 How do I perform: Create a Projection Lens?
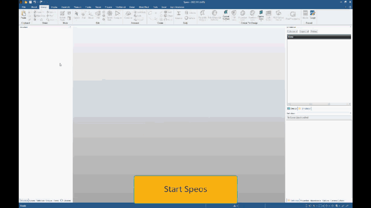coord(242,16)
